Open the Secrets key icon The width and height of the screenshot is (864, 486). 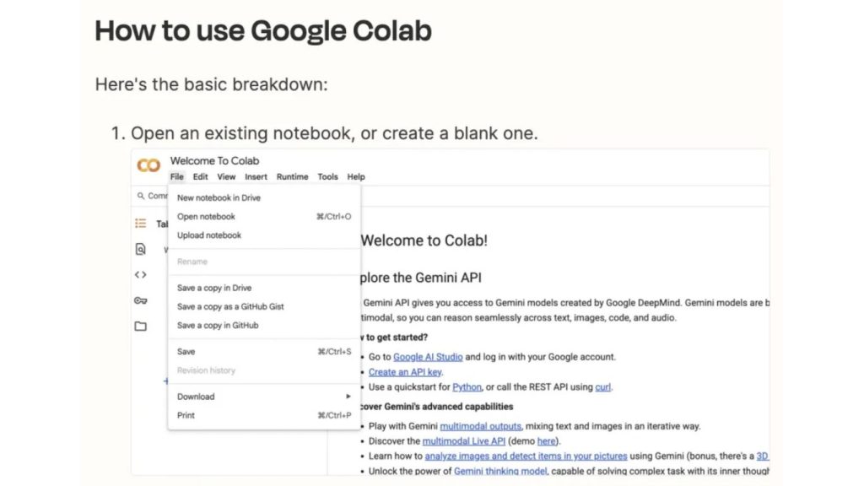pyautogui.click(x=141, y=300)
